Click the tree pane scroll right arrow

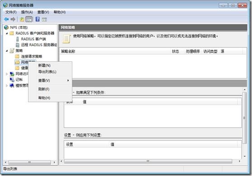54,162
